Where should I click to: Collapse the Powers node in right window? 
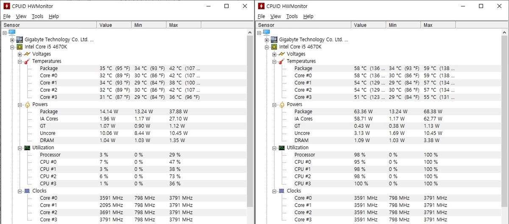pos(274,104)
